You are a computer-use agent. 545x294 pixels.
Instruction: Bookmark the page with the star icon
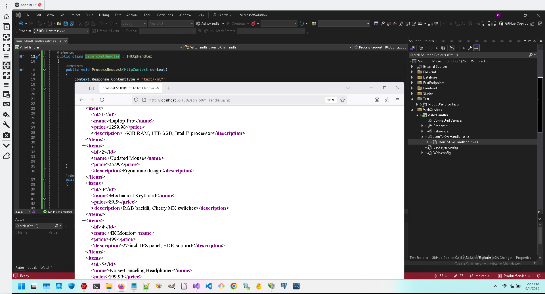[x=343, y=100]
